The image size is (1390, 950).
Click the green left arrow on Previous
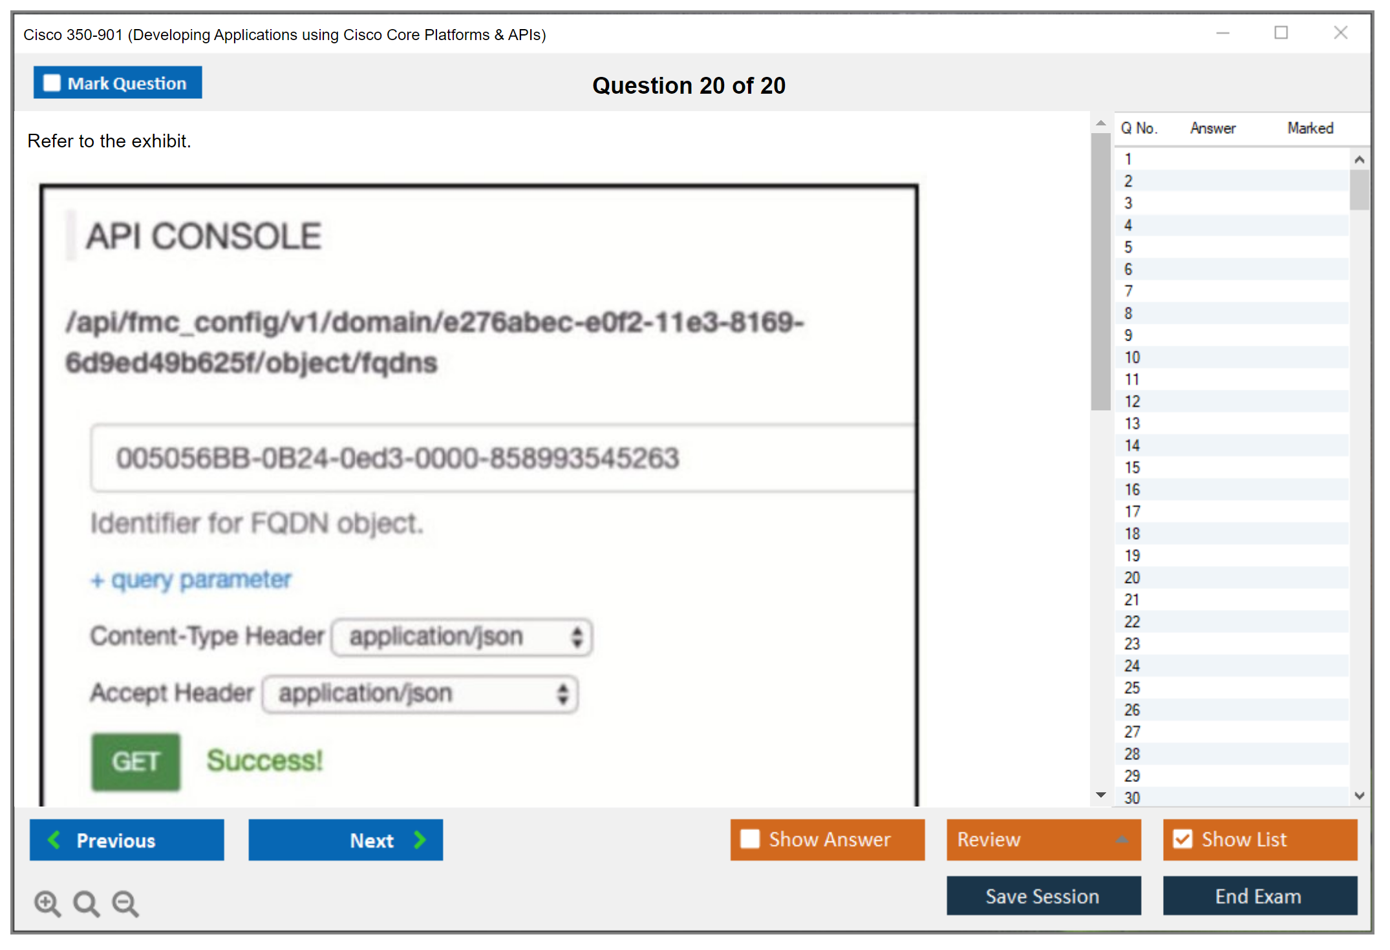54,839
